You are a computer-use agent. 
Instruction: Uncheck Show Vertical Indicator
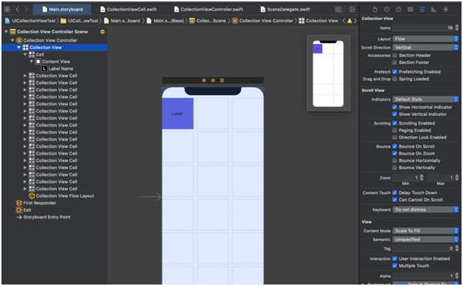click(x=394, y=114)
